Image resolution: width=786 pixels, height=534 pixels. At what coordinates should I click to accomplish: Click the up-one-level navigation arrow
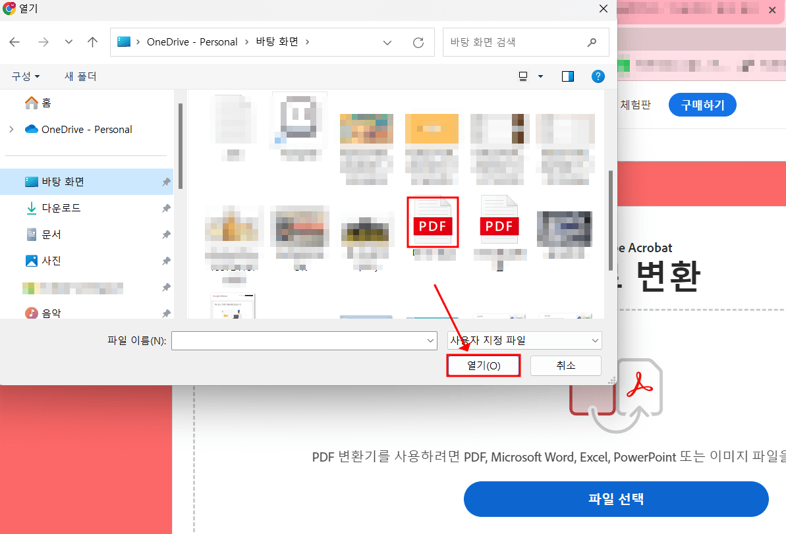coord(92,41)
